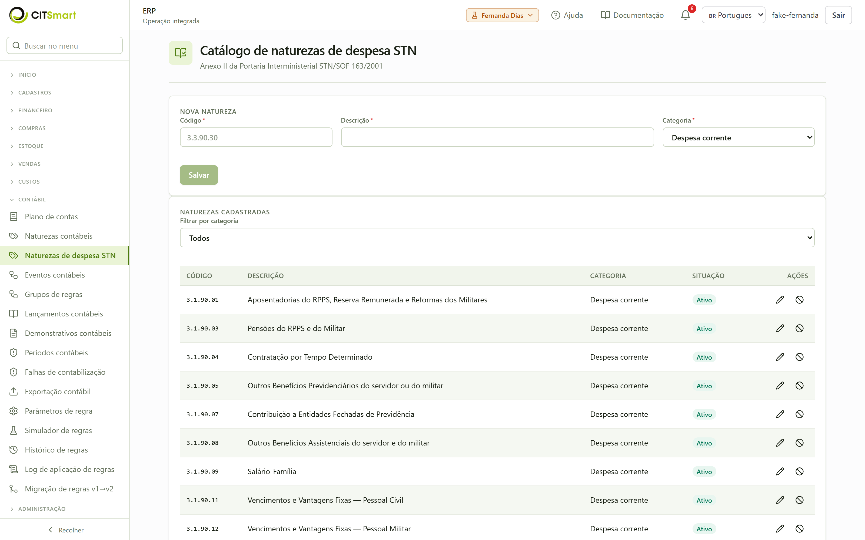Select Naturezas contábeis menu item
The width and height of the screenshot is (865, 540).
pos(64,236)
